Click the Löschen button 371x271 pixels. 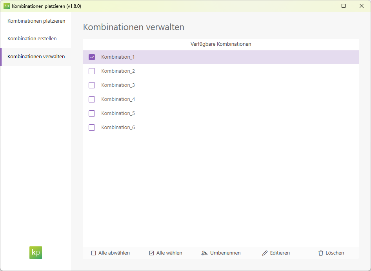[331, 253]
